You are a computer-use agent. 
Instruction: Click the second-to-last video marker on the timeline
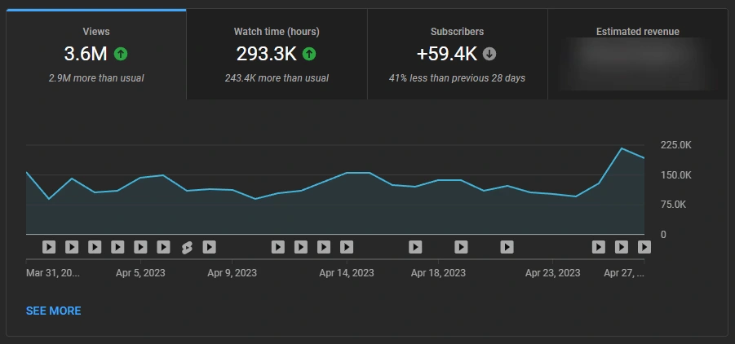621,247
